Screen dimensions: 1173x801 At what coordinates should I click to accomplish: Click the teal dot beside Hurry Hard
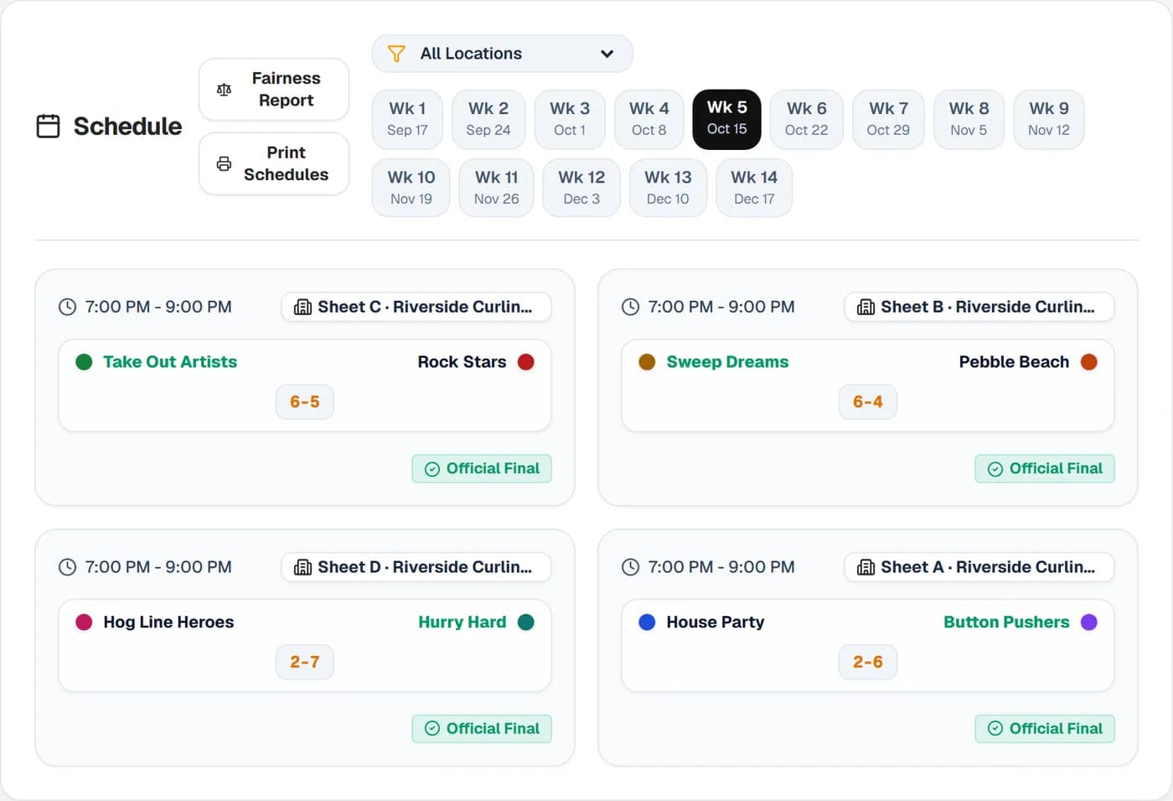526,623
